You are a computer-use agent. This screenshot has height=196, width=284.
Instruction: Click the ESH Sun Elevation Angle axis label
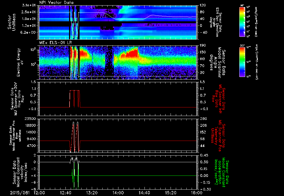coord(215,22)
